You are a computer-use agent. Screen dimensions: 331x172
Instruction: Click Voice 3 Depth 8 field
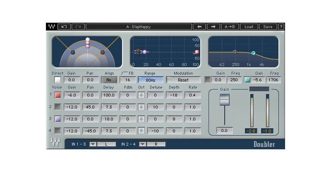[174, 119]
